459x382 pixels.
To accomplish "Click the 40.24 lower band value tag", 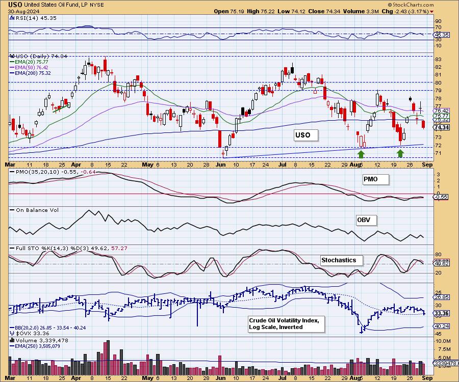I will pyautogui.click(x=442, y=326).
